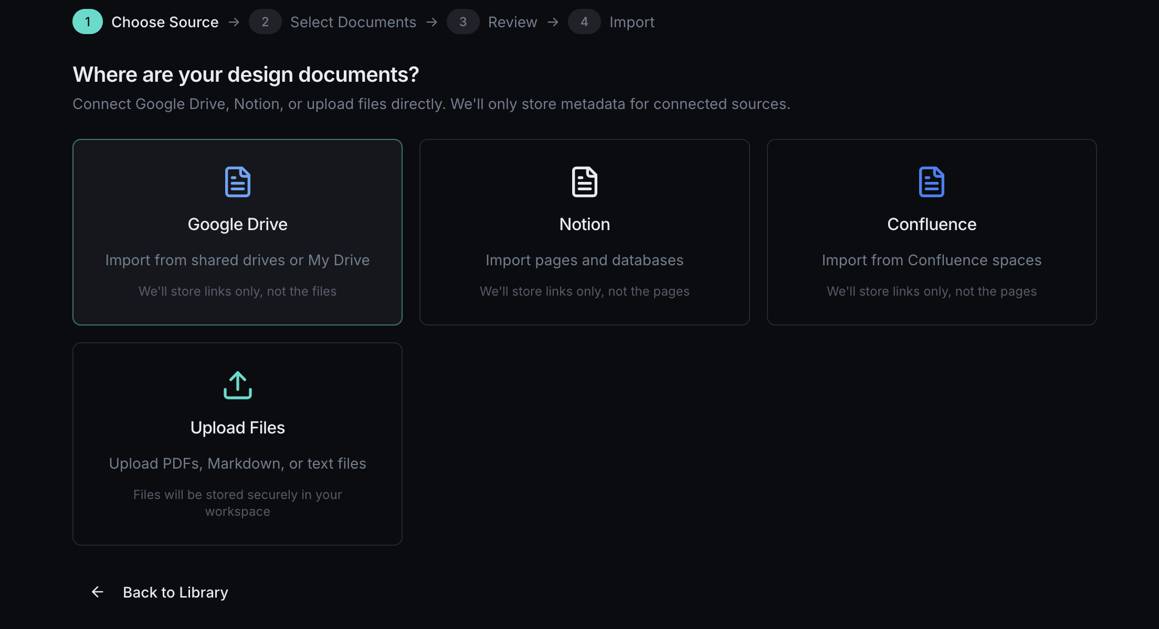Select the Upload Files title
Viewport: 1159px width, 629px height.
click(x=237, y=428)
